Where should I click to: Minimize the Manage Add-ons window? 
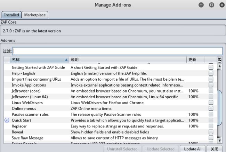(201, 5)
